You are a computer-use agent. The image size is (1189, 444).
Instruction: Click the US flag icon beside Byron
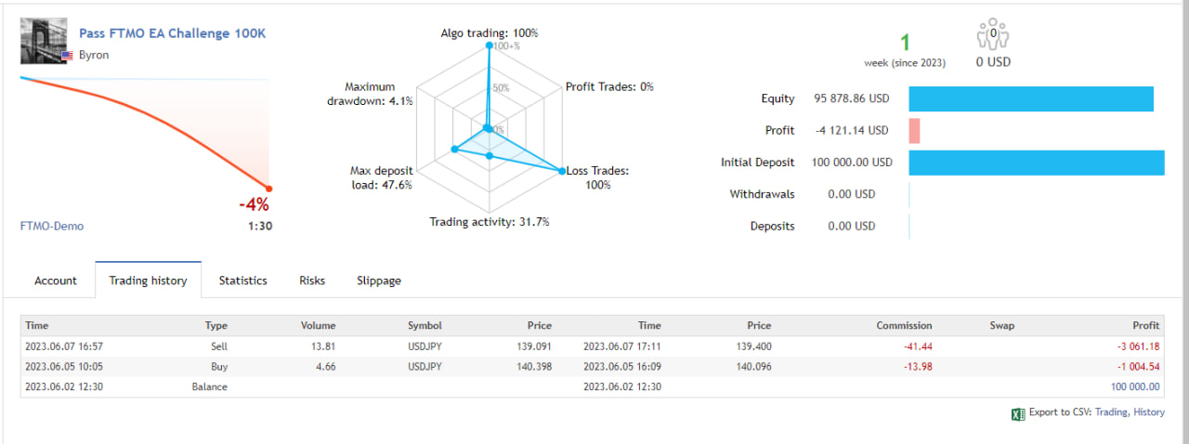point(67,56)
